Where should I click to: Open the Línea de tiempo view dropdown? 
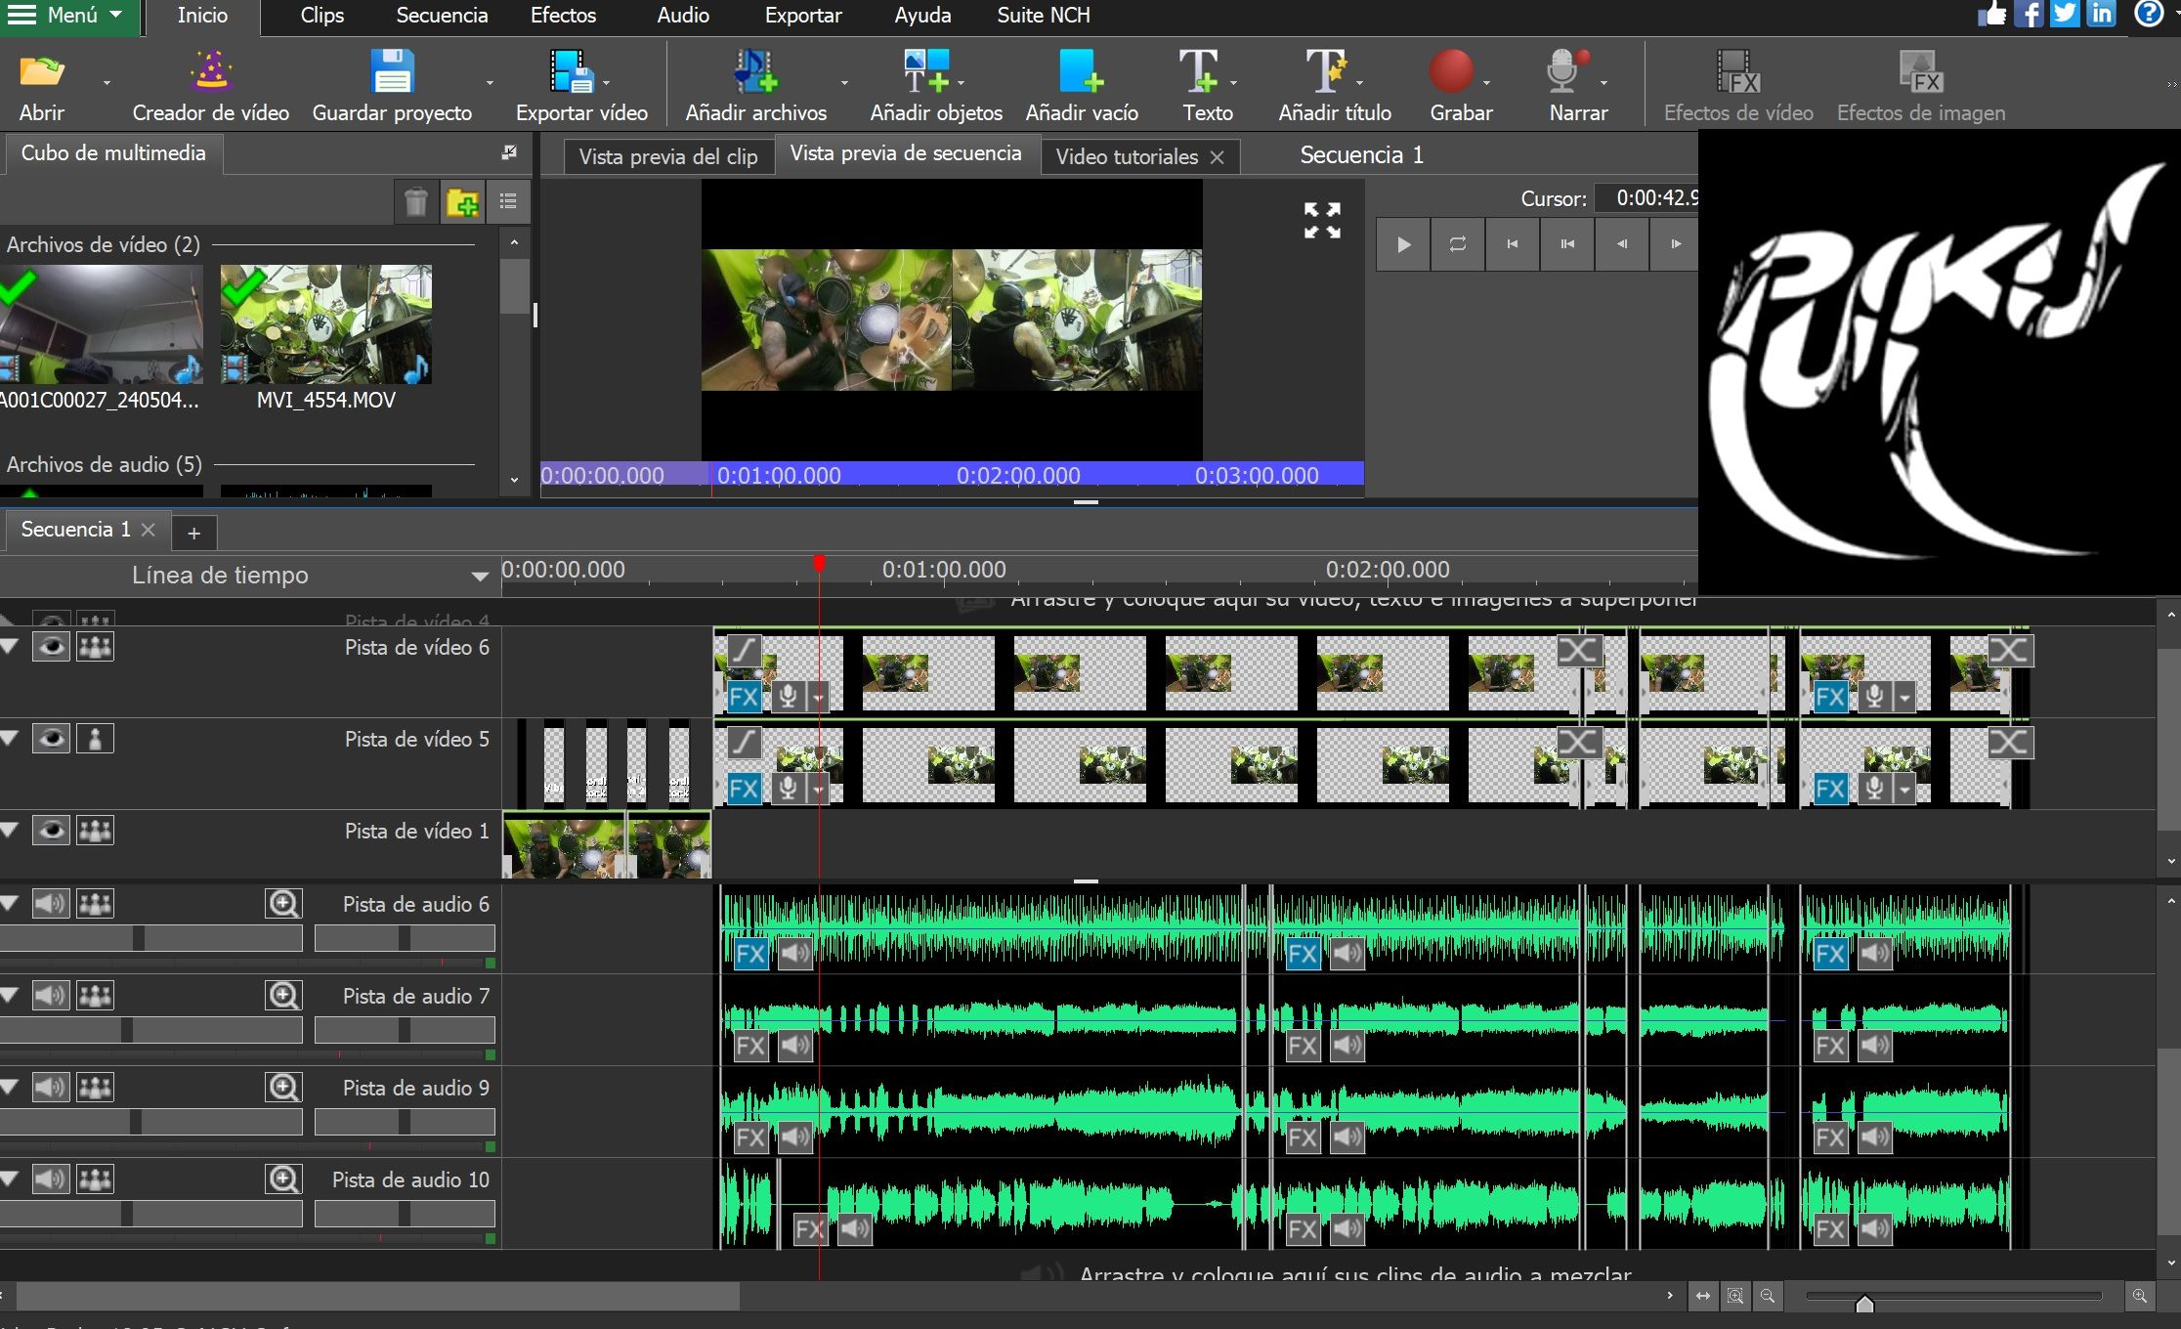(x=480, y=576)
